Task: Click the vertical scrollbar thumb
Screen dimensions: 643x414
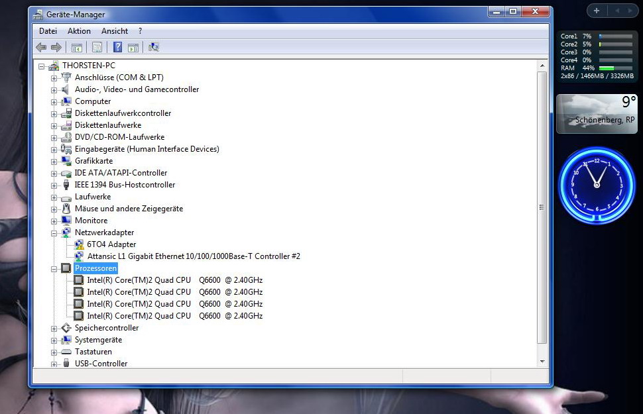Action: tap(542, 207)
